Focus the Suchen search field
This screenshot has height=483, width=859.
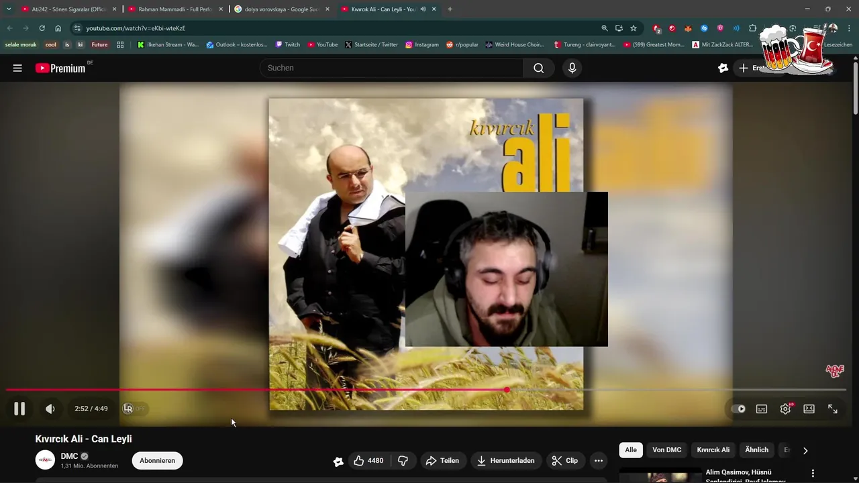(x=392, y=68)
